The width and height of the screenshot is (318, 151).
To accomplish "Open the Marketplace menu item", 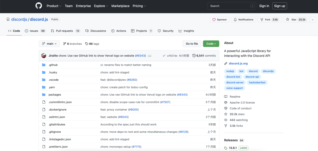I will pos(120,6).
